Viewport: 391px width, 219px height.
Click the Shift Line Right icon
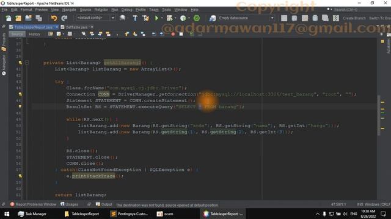(x=162, y=34)
